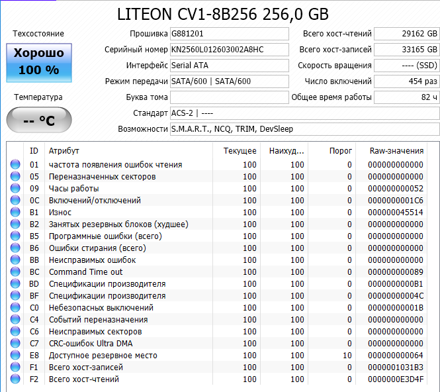This screenshot has height=392, width=440.
Task: Click raw value 000000000052 for Часы работы
Action: [x=396, y=189]
